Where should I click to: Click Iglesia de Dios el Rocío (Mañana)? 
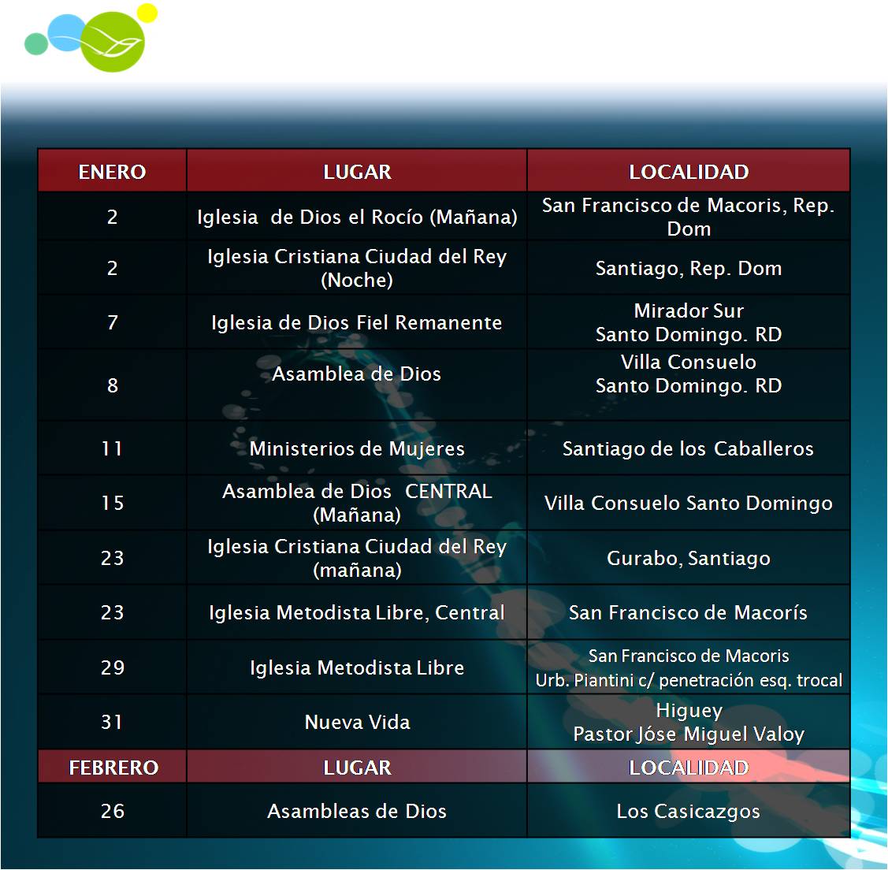pyautogui.click(x=357, y=217)
